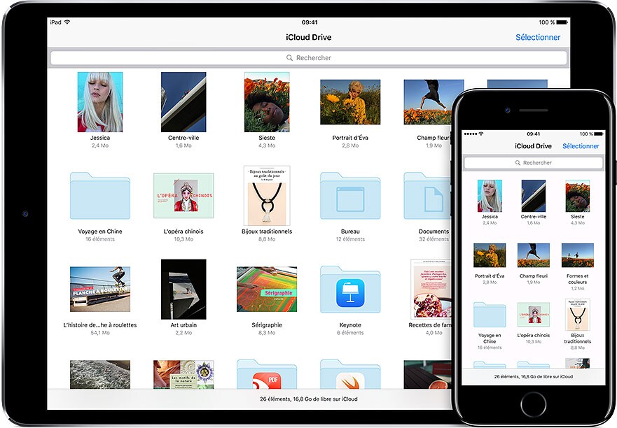This screenshot has width=617, height=428.
Task: Focus the iPad Rechercher search field
Action: click(308, 58)
